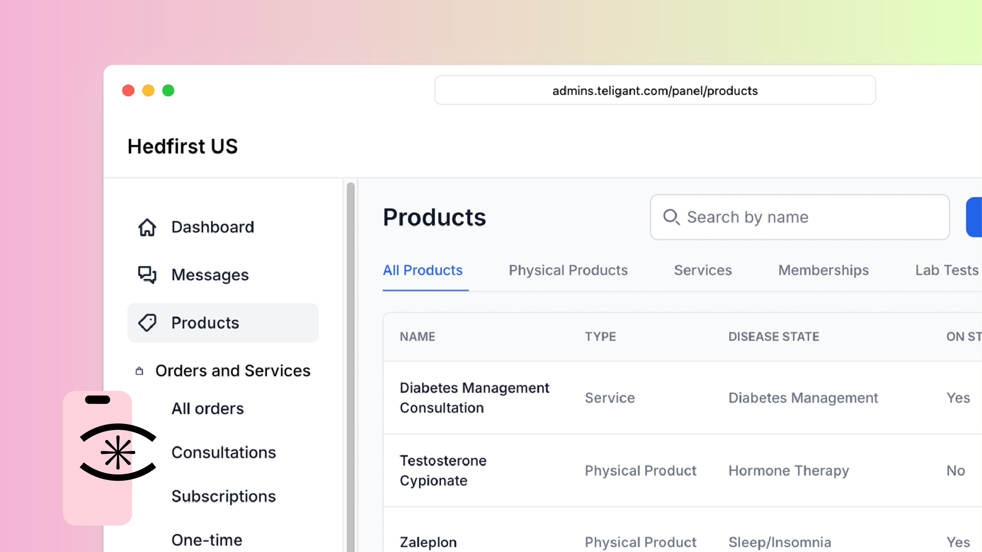Select the Memberships tab
Image resolution: width=982 pixels, height=552 pixels.
823,270
